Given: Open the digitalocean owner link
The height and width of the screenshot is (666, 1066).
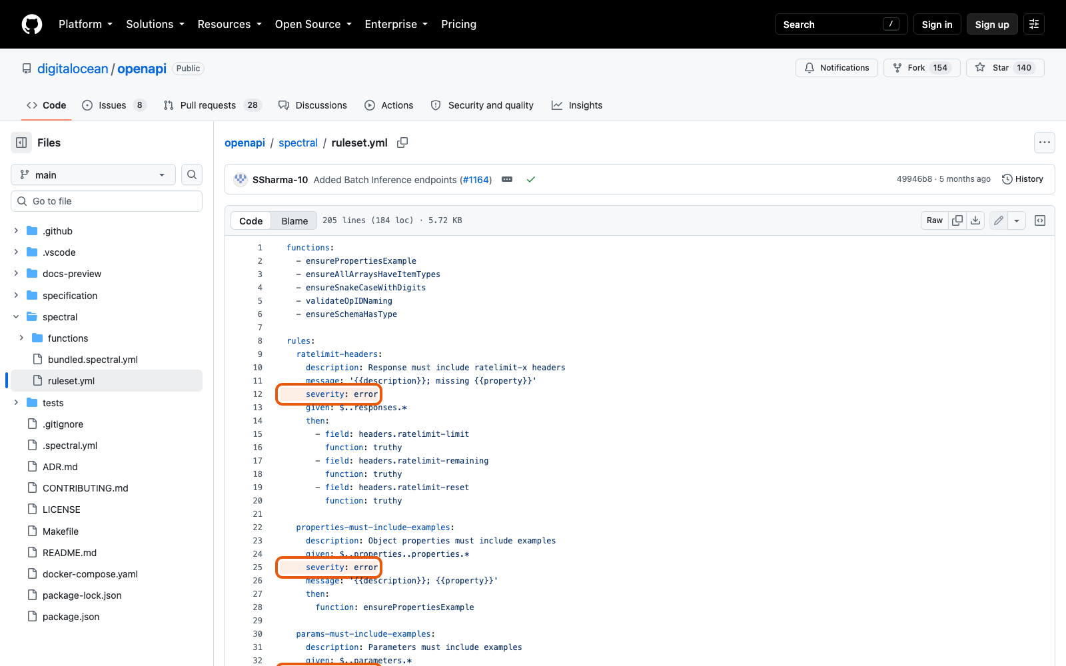Looking at the screenshot, I should click(x=73, y=69).
